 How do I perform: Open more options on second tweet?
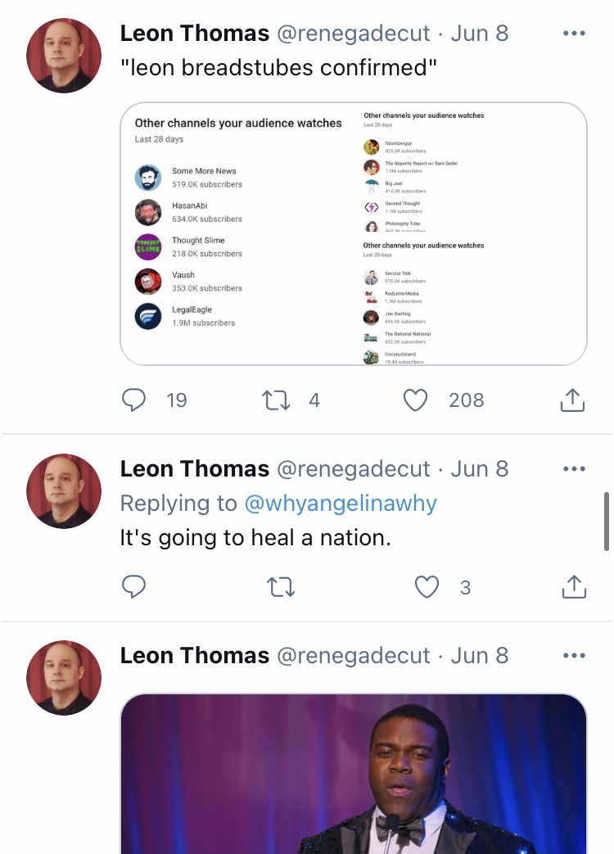pos(574,469)
